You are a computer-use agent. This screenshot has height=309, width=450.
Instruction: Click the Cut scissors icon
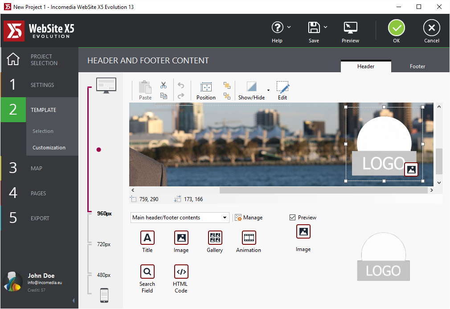(x=164, y=85)
